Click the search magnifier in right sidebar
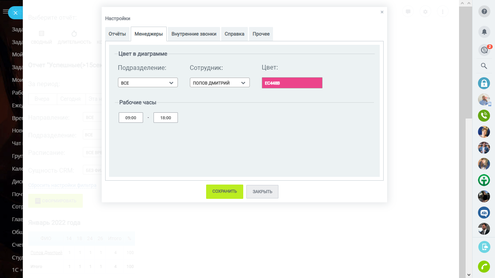495x278 pixels. click(x=484, y=66)
